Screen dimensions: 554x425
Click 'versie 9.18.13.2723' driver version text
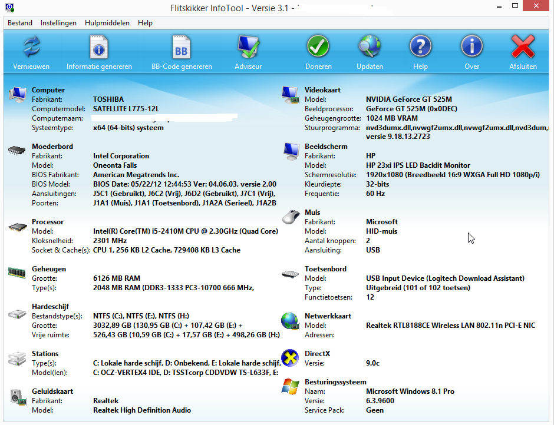pyautogui.click(x=398, y=137)
